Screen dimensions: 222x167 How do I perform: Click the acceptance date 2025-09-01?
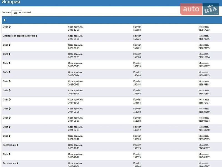tap(74, 39)
